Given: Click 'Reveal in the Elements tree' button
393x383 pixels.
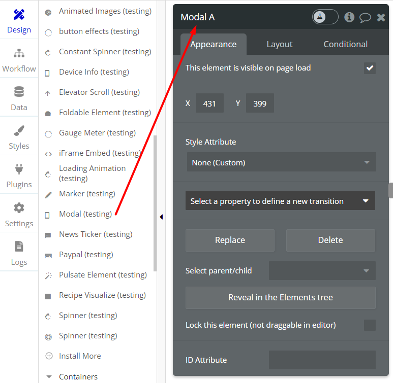Looking at the screenshot, I should [x=281, y=297].
